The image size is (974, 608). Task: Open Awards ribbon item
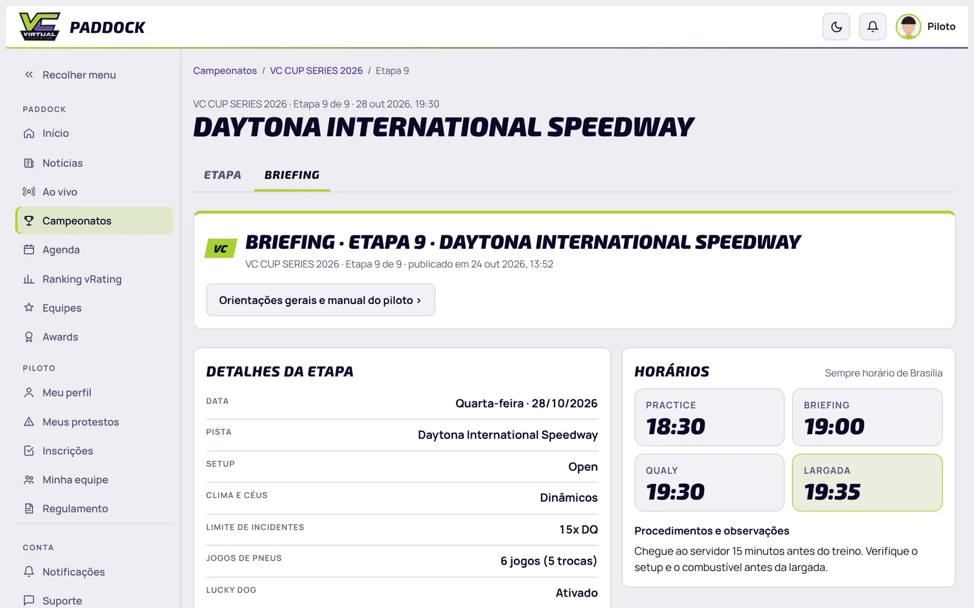pos(94,337)
